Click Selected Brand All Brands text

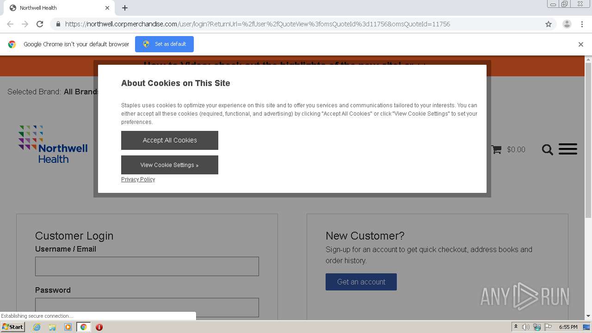pos(53,92)
